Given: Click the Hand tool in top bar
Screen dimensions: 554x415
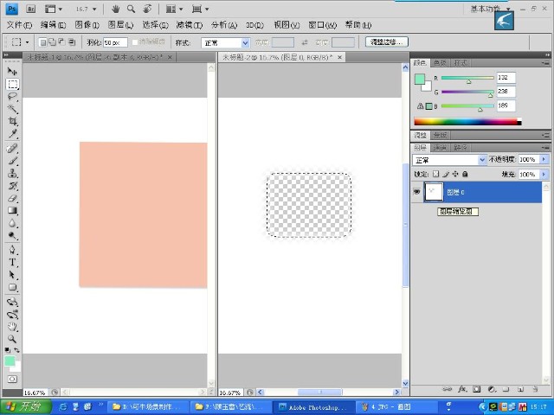Looking at the screenshot, I should coord(116,9).
